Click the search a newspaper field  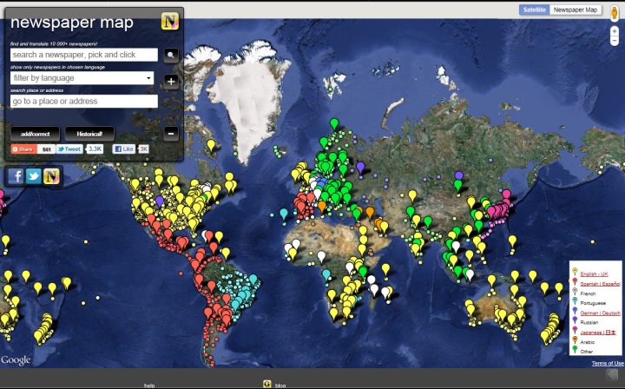click(x=83, y=55)
